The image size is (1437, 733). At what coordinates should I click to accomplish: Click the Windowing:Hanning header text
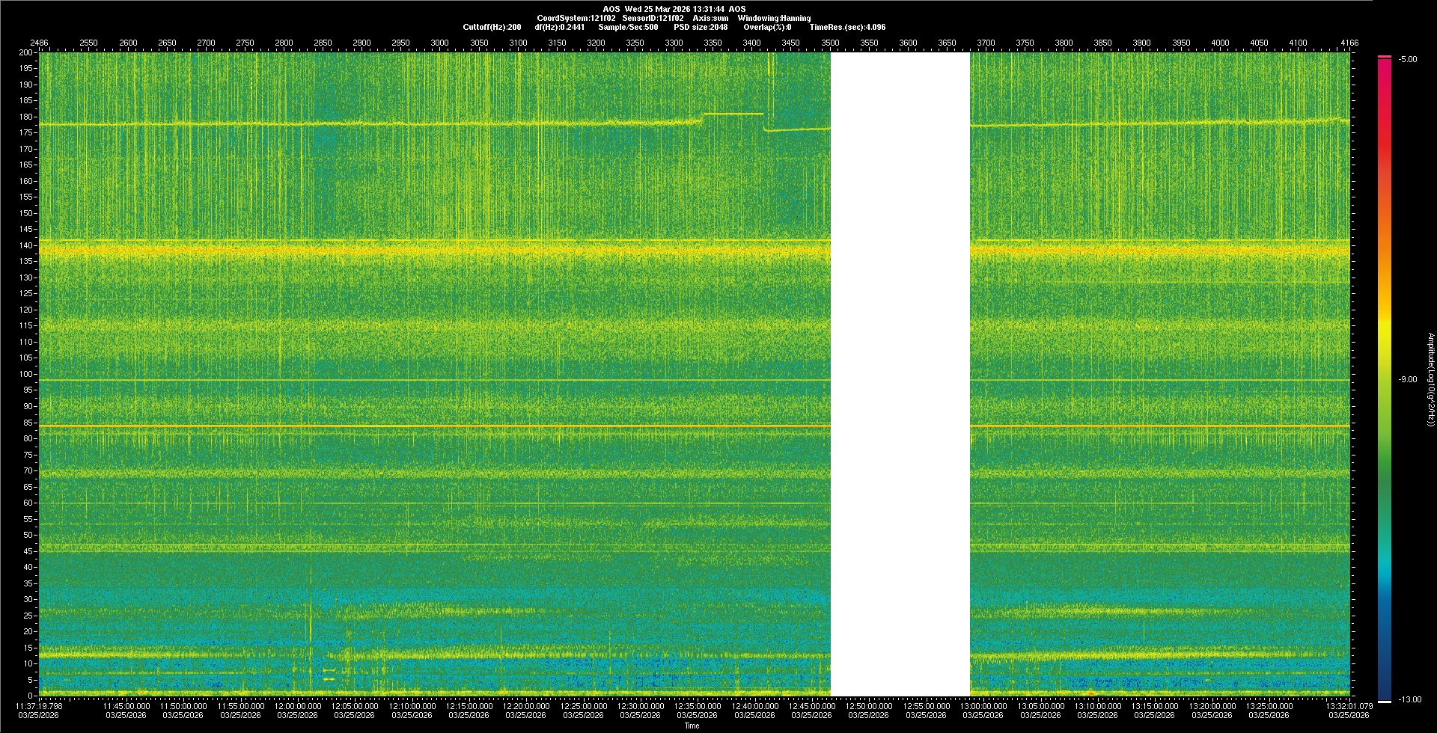(x=774, y=18)
